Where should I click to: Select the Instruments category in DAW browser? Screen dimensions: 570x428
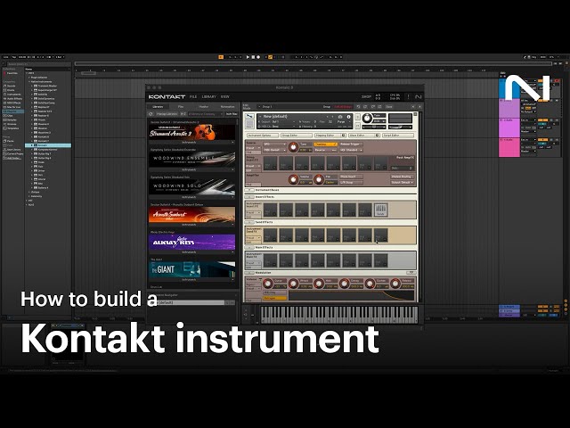pyautogui.click(x=13, y=95)
